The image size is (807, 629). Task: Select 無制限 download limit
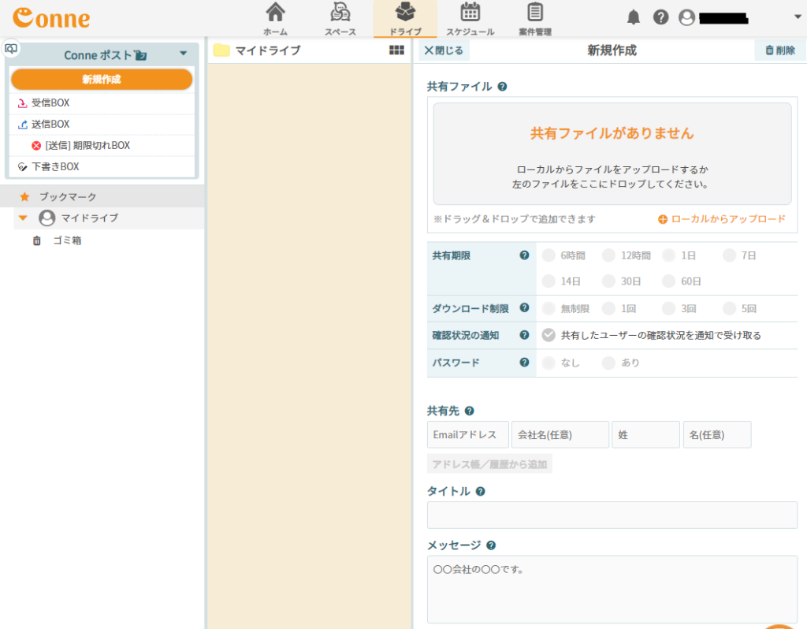coord(549,308)
